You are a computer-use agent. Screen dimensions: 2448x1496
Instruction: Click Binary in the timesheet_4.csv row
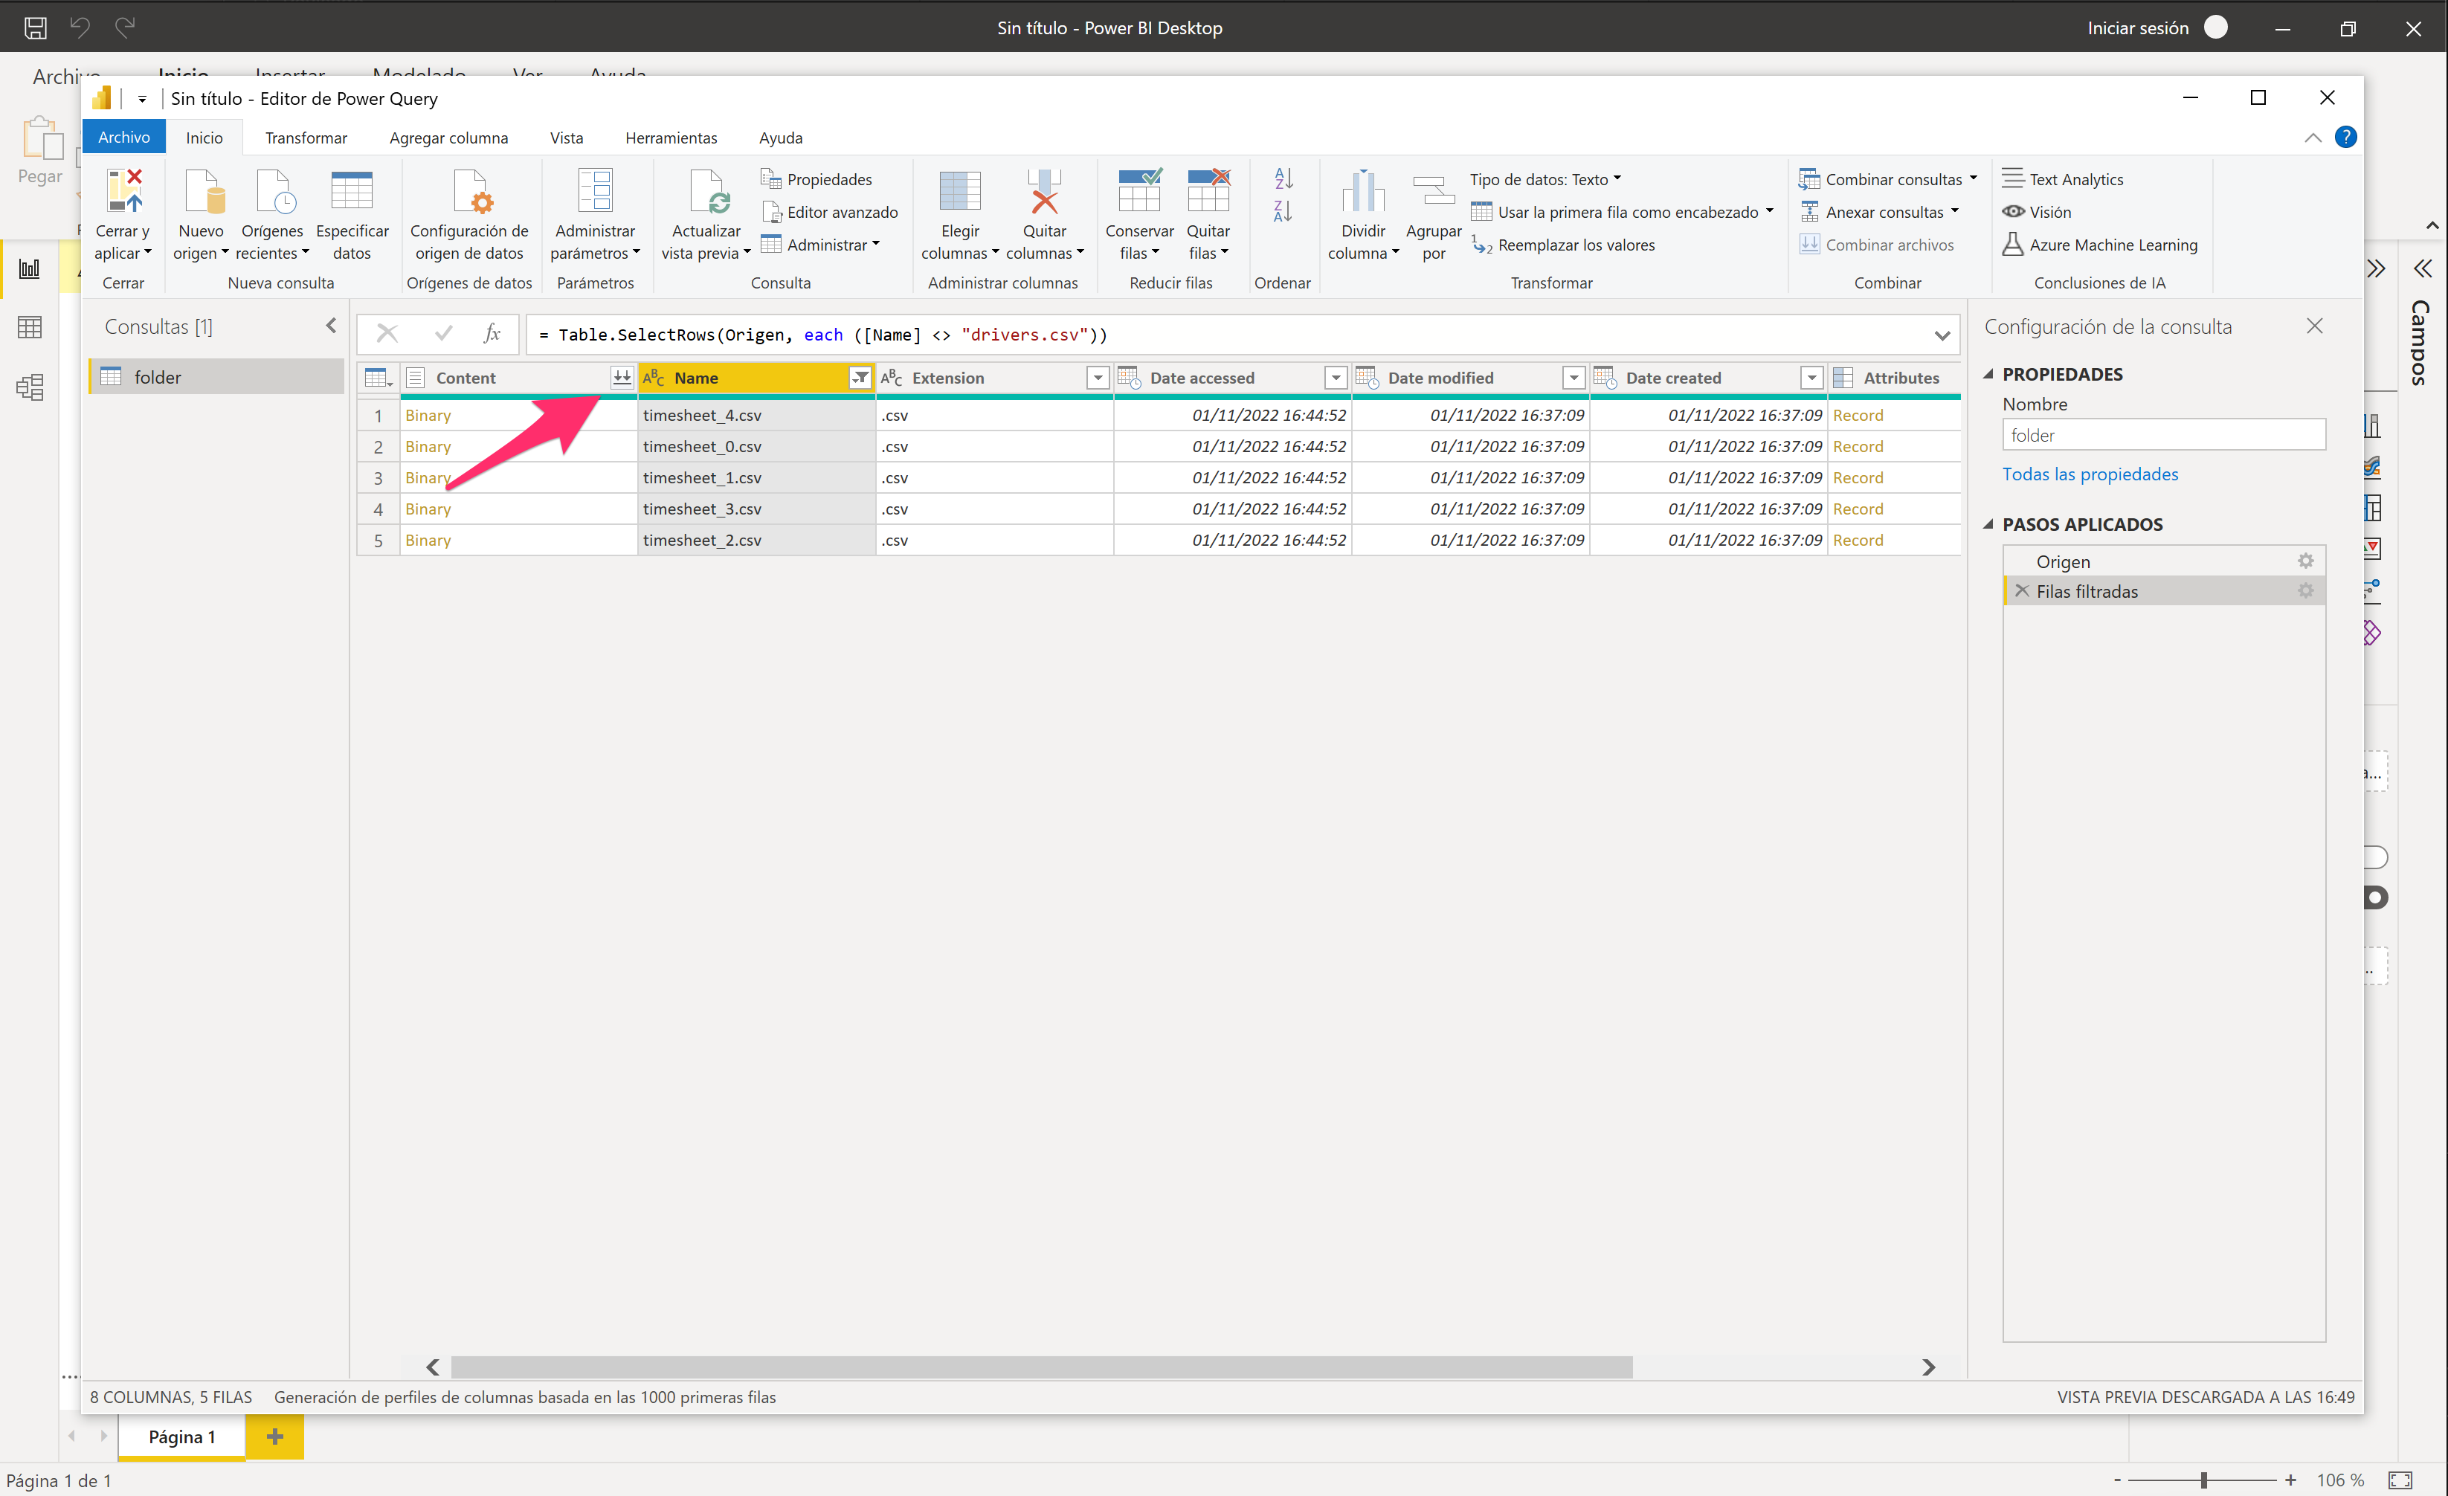(428, 415)
